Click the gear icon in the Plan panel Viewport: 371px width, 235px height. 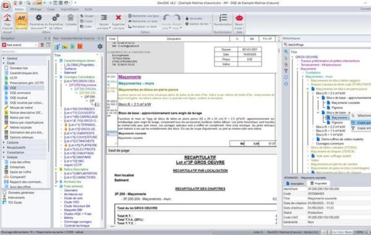[100, 46]
